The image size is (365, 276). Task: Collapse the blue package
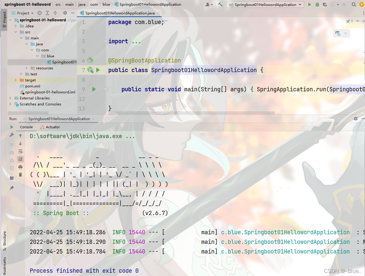(x=37, y=56)
